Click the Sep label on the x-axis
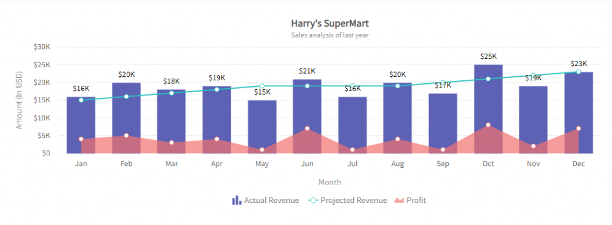Viewport: 612px width, 225px height. [x=443, y=164]
